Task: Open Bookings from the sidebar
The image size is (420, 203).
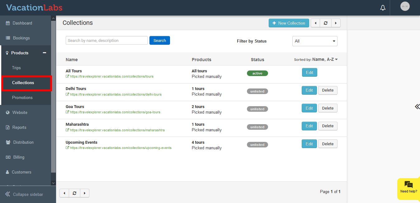Action: pyautogui.click(x=21, y=38)
